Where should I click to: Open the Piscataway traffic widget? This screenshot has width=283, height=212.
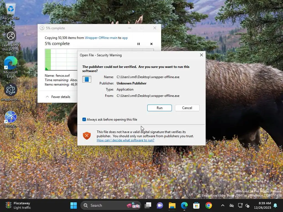point(18,205)
